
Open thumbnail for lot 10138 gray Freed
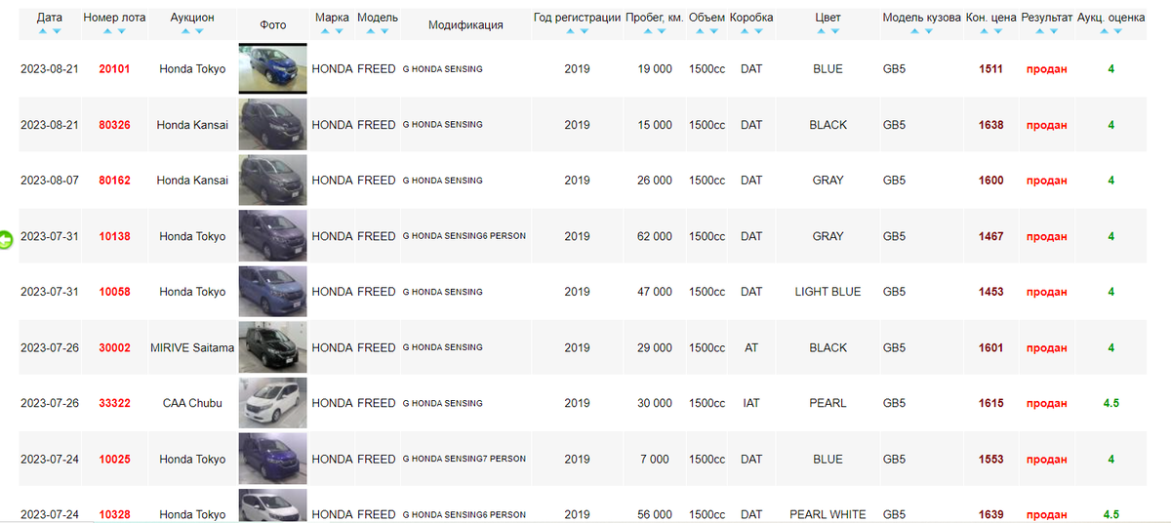tap(272, 236)
